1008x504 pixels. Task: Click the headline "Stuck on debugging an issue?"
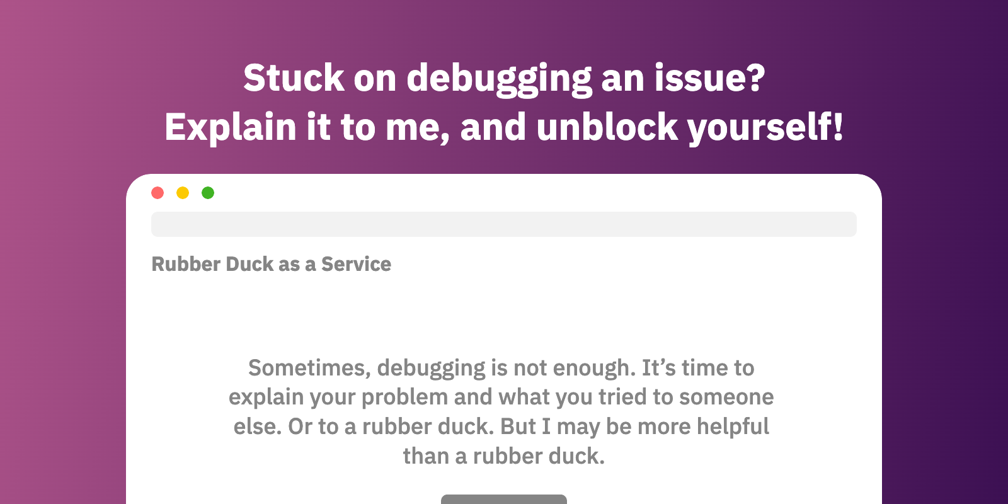coord(504,78)
